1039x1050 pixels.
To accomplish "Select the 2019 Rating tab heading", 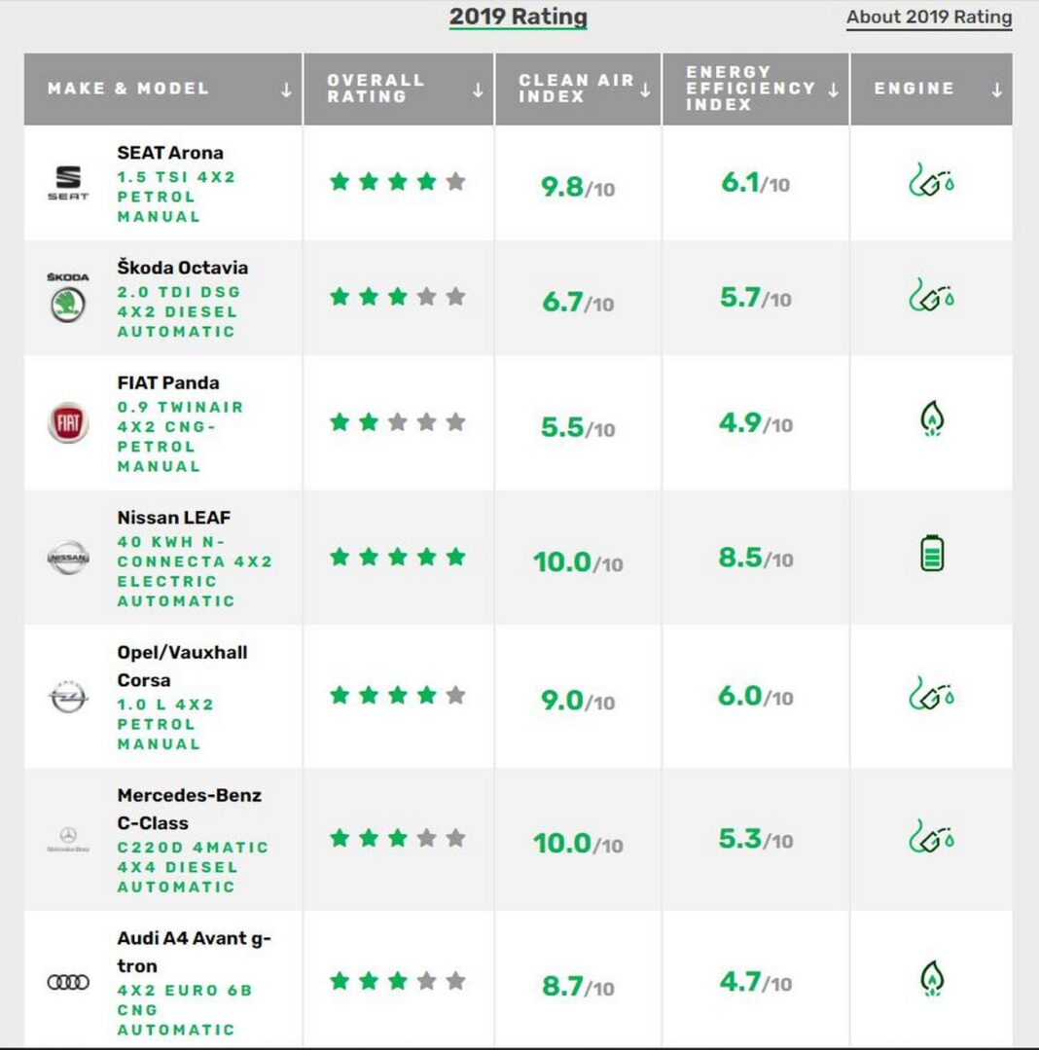I will pos(518,18).
